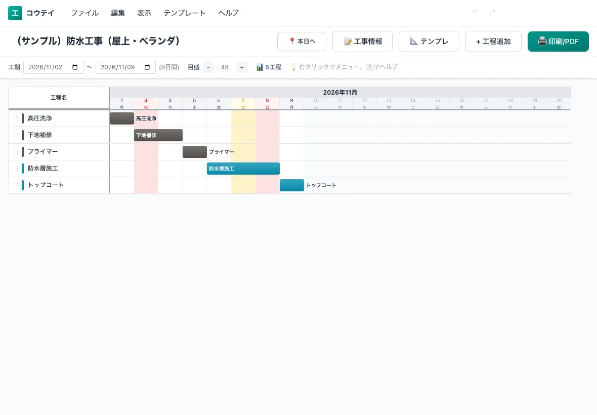This screenshot has width=597, height=415.
Task: Open the 編集 menu
Action: pyautogui.click(x=118, y=13)
